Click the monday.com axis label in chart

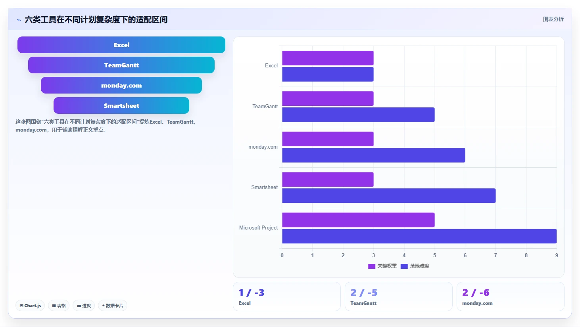click(x=263, y=147)
